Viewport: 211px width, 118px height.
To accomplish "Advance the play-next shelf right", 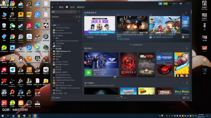I will click(x=187, y=83).
